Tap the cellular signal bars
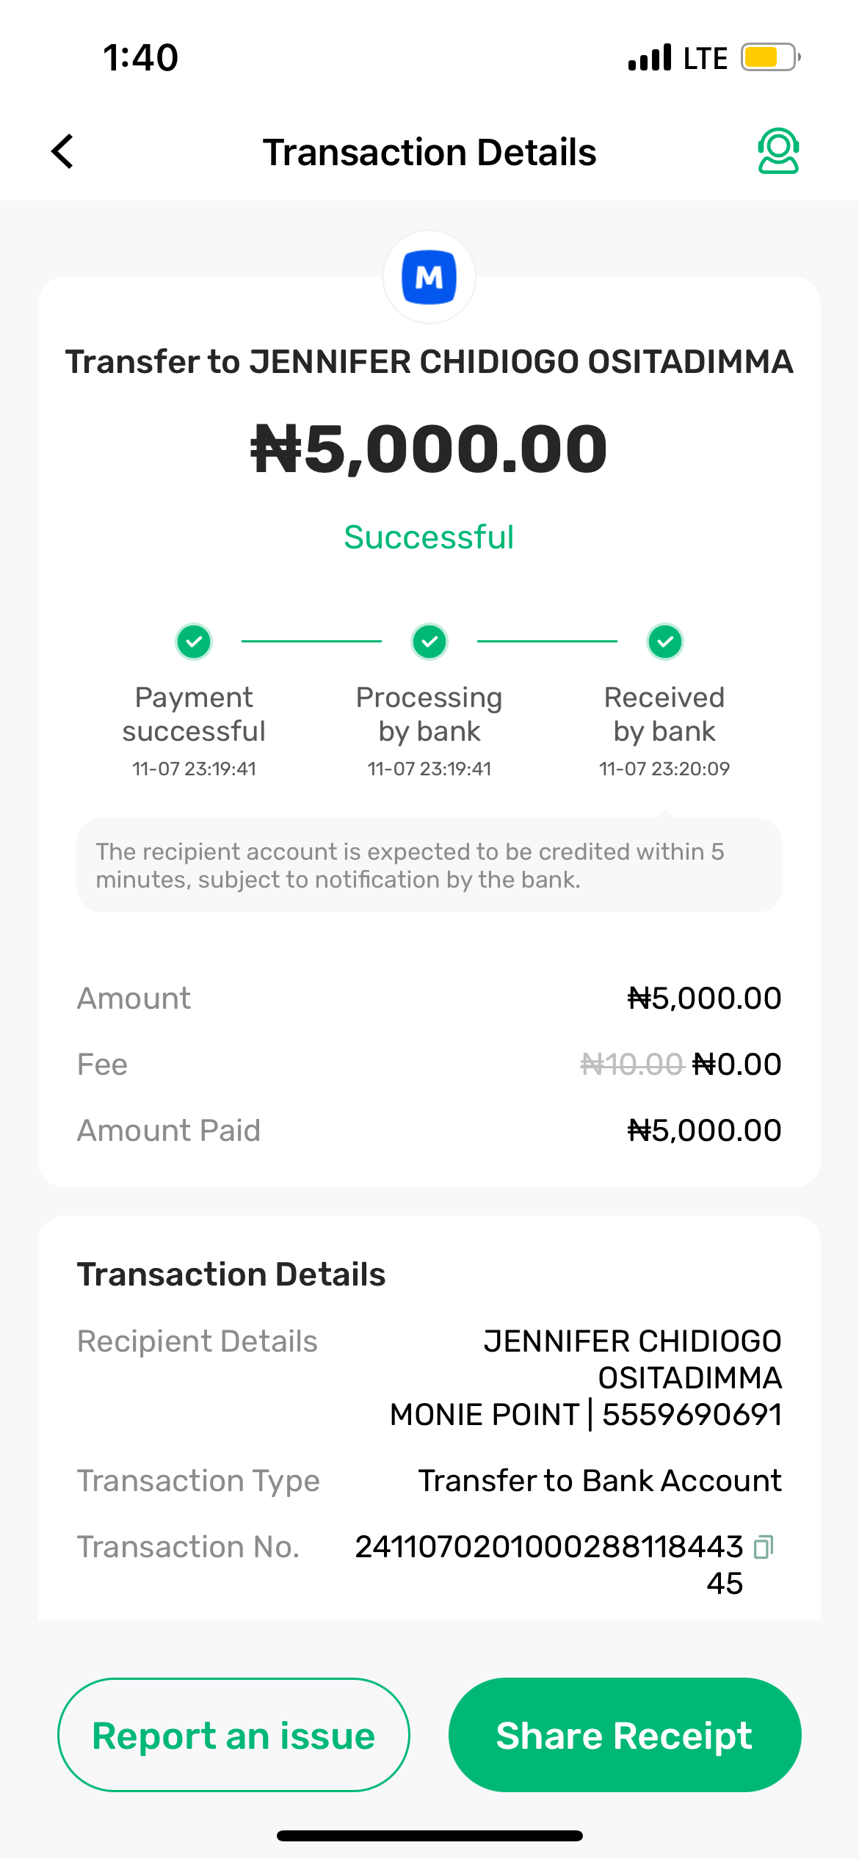The image size is (859, 1859). click(x=650, y=57)
